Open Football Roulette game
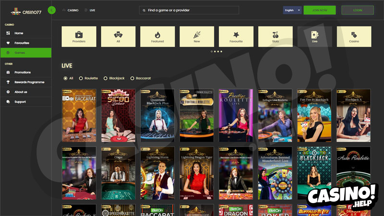Viewport: 384px width, 216px height. click(197, 116)
